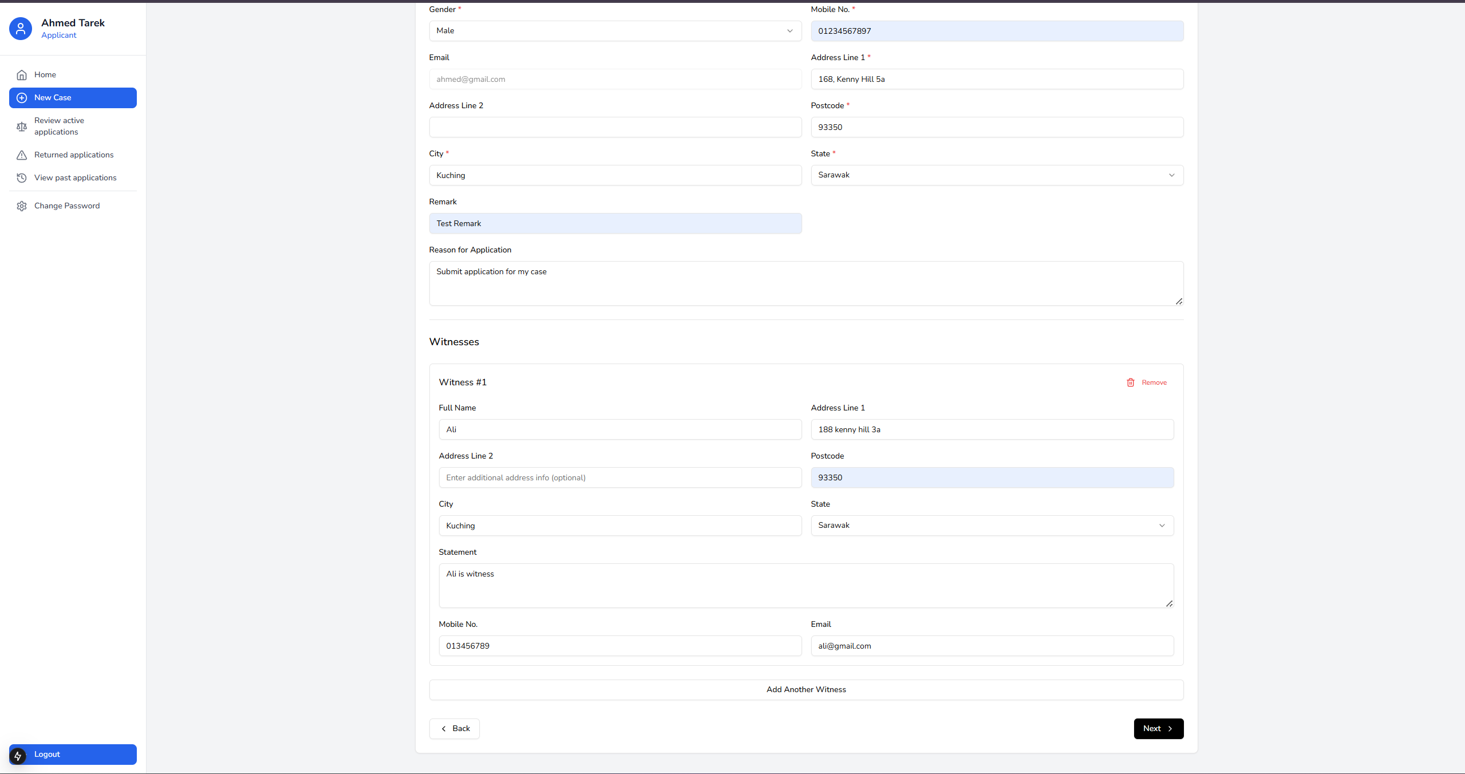Click the user avatar icon beside Ahmed Tarek

pyautogui.click(x=21, y=29)
